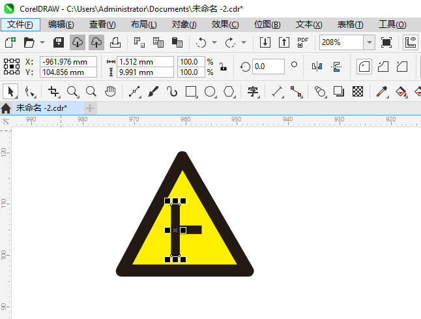The width and height of the screenshot is (421, 319).
Task: Select the Pick tool arrow
Action: pyautogui.click(x=10, y=91)
